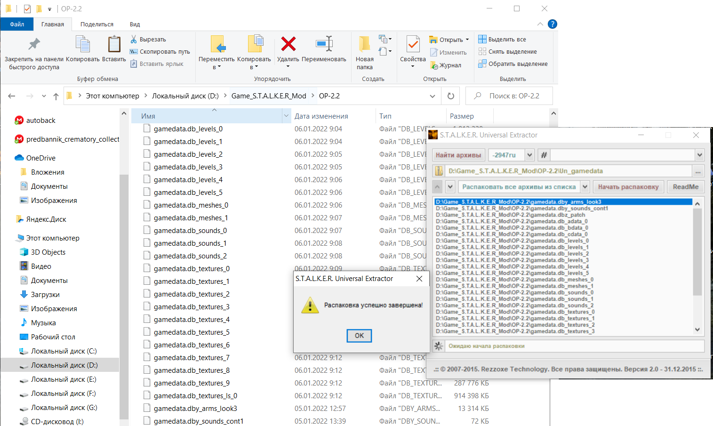Viewport: 713px width, 426px height.
Task: Click the down arrow button in Extractor
Action: pos(450,187)
